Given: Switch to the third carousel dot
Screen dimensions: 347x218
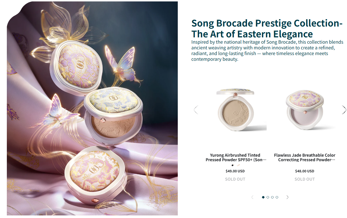Looking at the screenshot, I should pos(272,197).
